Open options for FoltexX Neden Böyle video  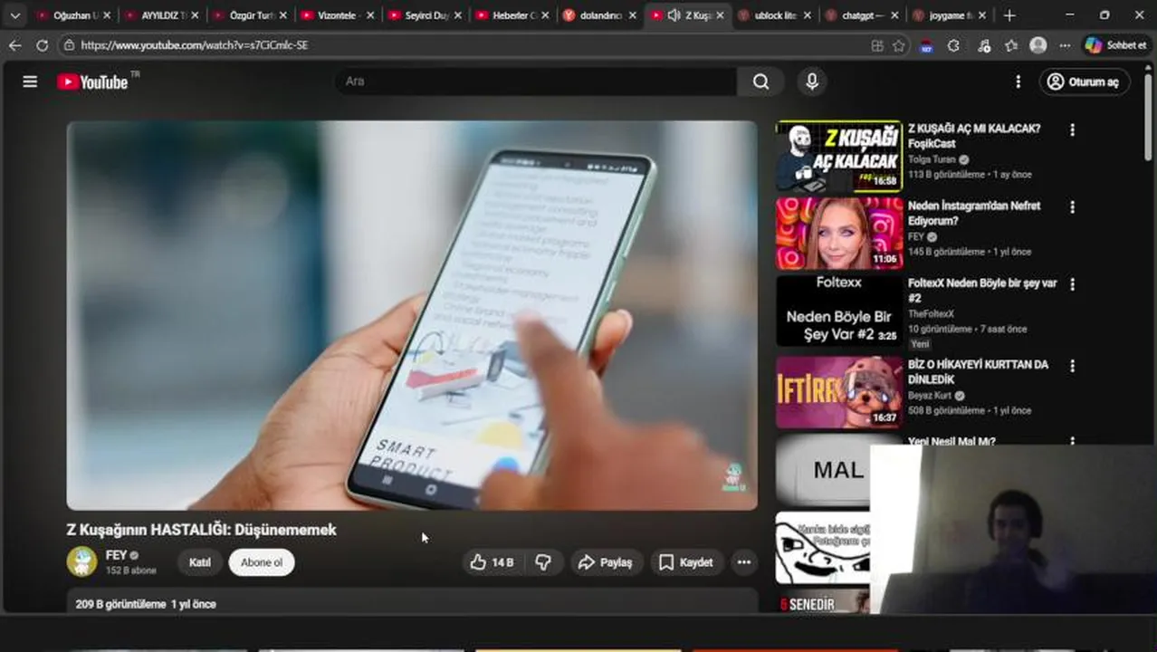click(x=1072, y=284)
